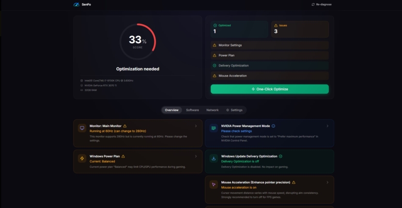402x208 pixels.
Task: Click the "Current: Balanced" status text
Action: tap(102, 161)
